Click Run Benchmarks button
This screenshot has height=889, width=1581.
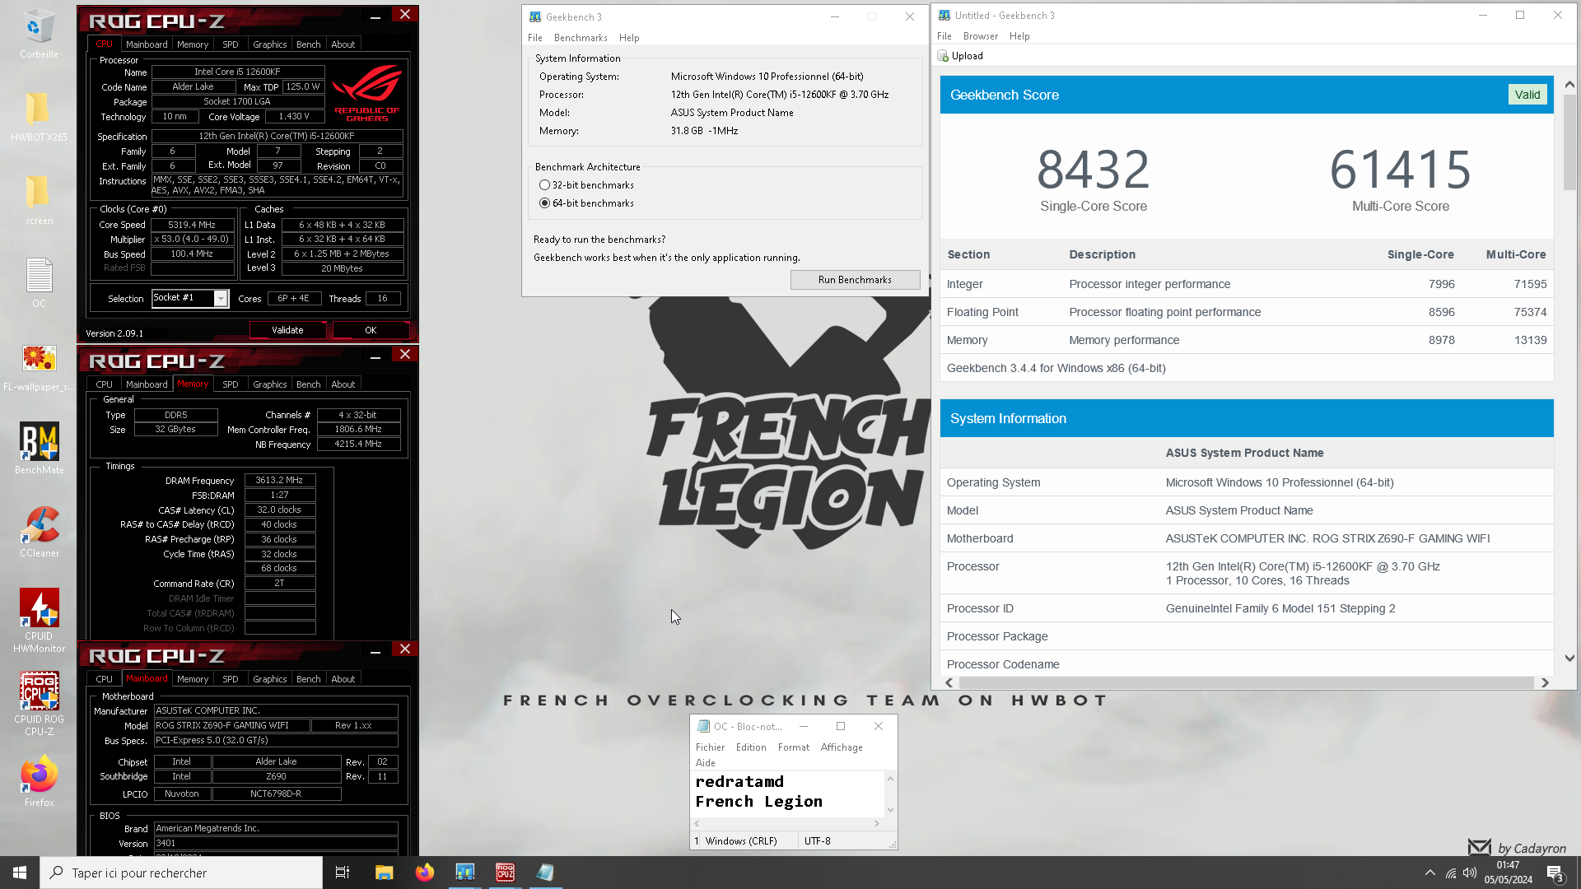point(855,280)
